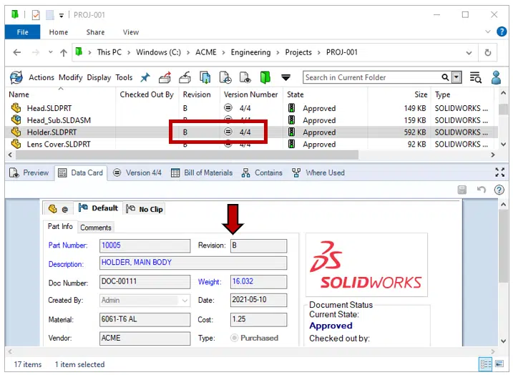This screenshot has width=513, height=375.
Task: Switch to the Bill of Materials tab
Action: point(202,172)
